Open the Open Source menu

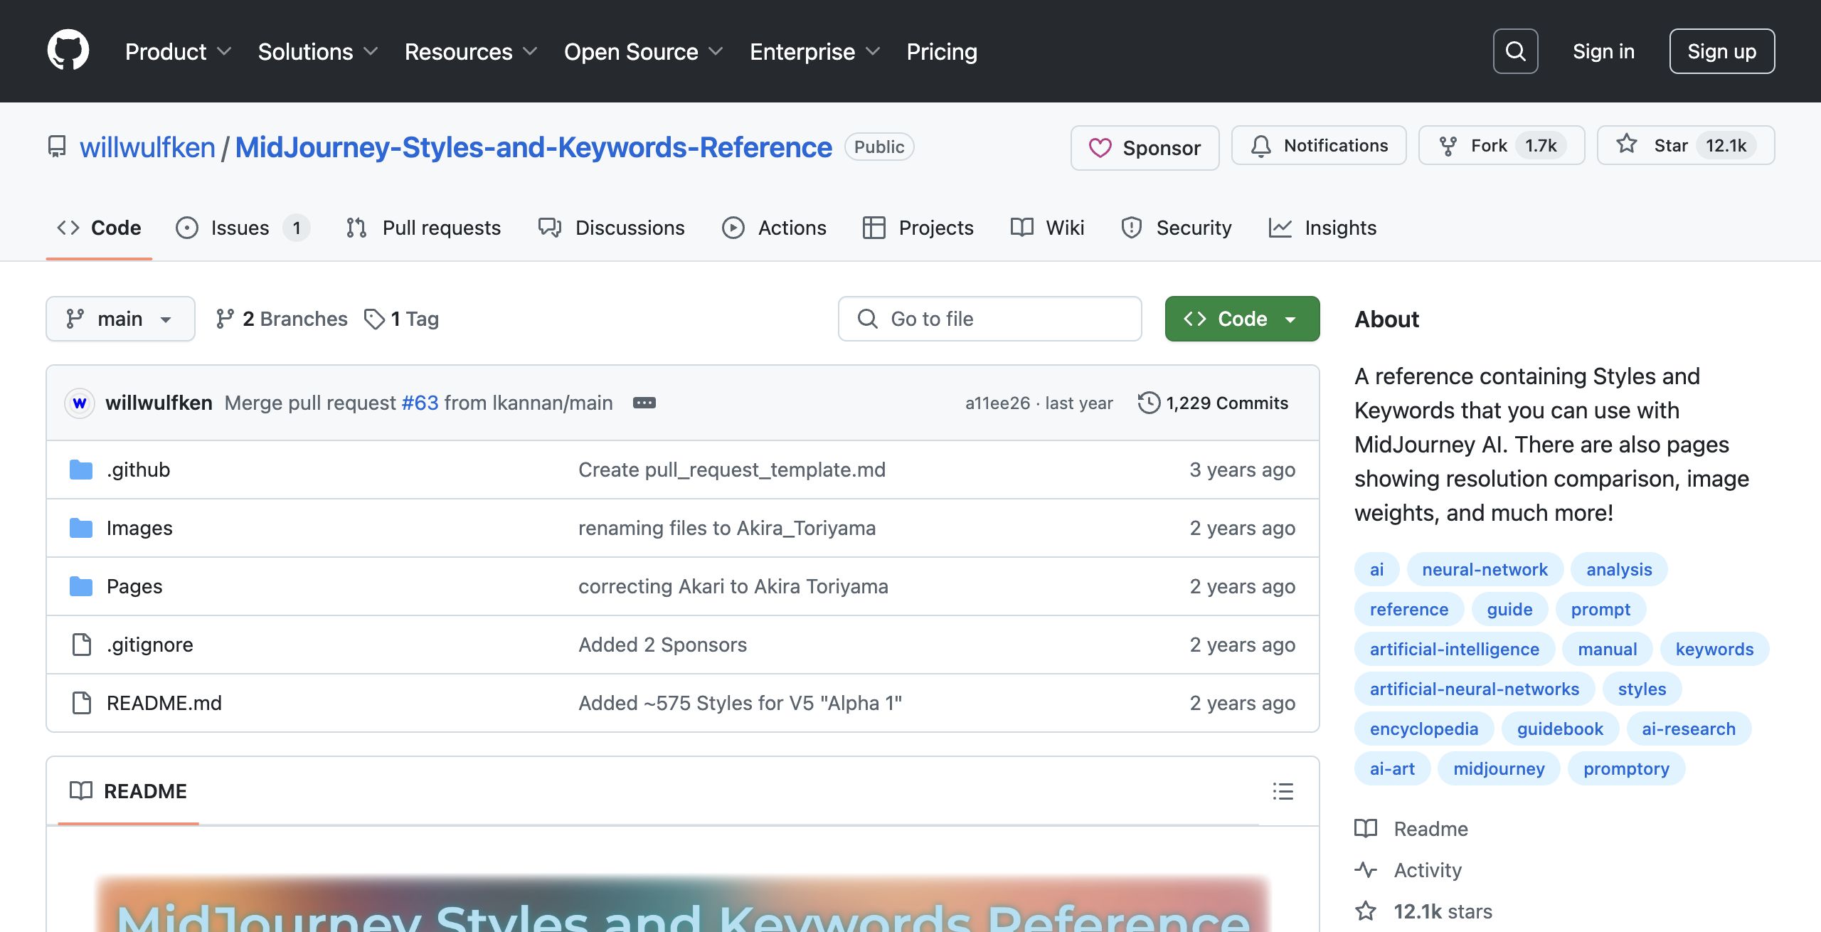643,51
